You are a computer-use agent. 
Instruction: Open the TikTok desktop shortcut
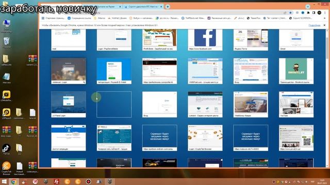(x=6, y=150)
